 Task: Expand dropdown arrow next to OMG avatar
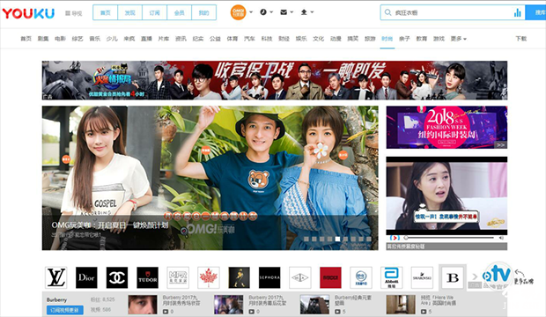point(251,12)
